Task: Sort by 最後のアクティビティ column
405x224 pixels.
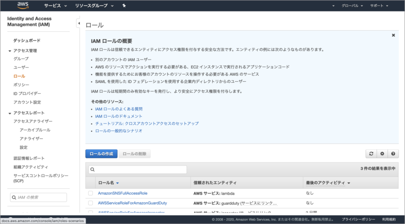Action: [x=328, y=183]
